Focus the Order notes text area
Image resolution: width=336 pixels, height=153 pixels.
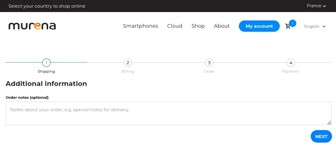(x=169, y=113)
